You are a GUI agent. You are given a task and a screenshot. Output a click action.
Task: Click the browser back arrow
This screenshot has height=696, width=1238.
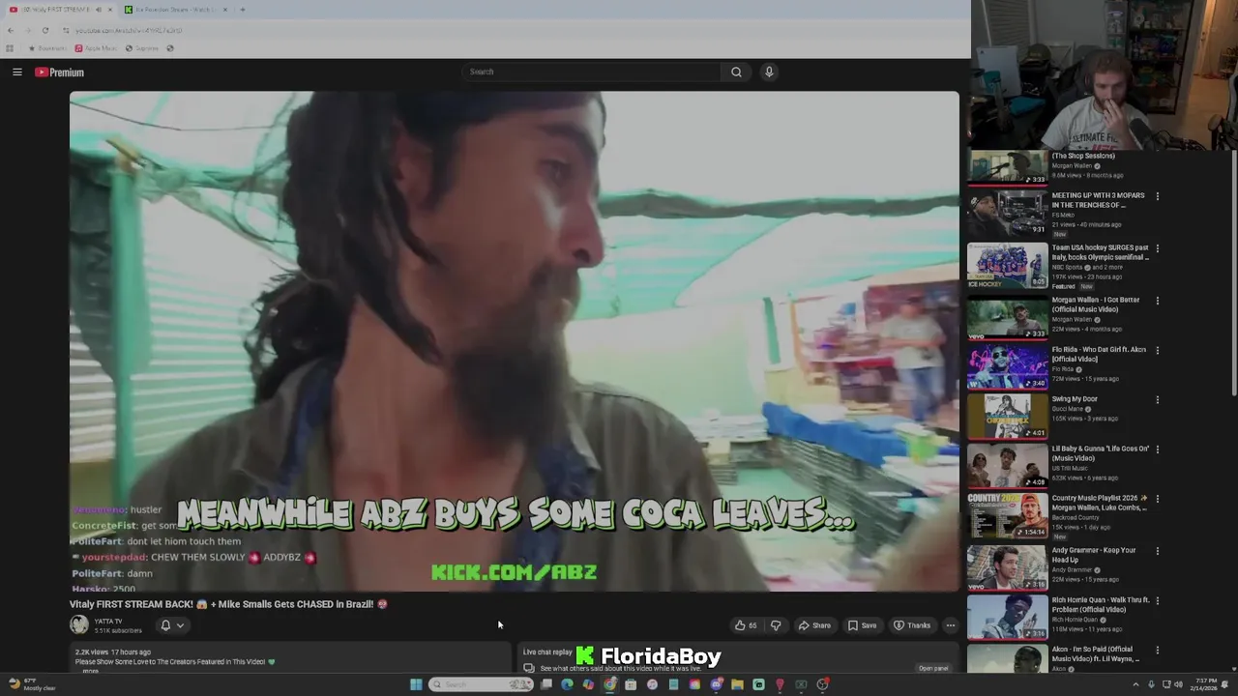point(11,30)
